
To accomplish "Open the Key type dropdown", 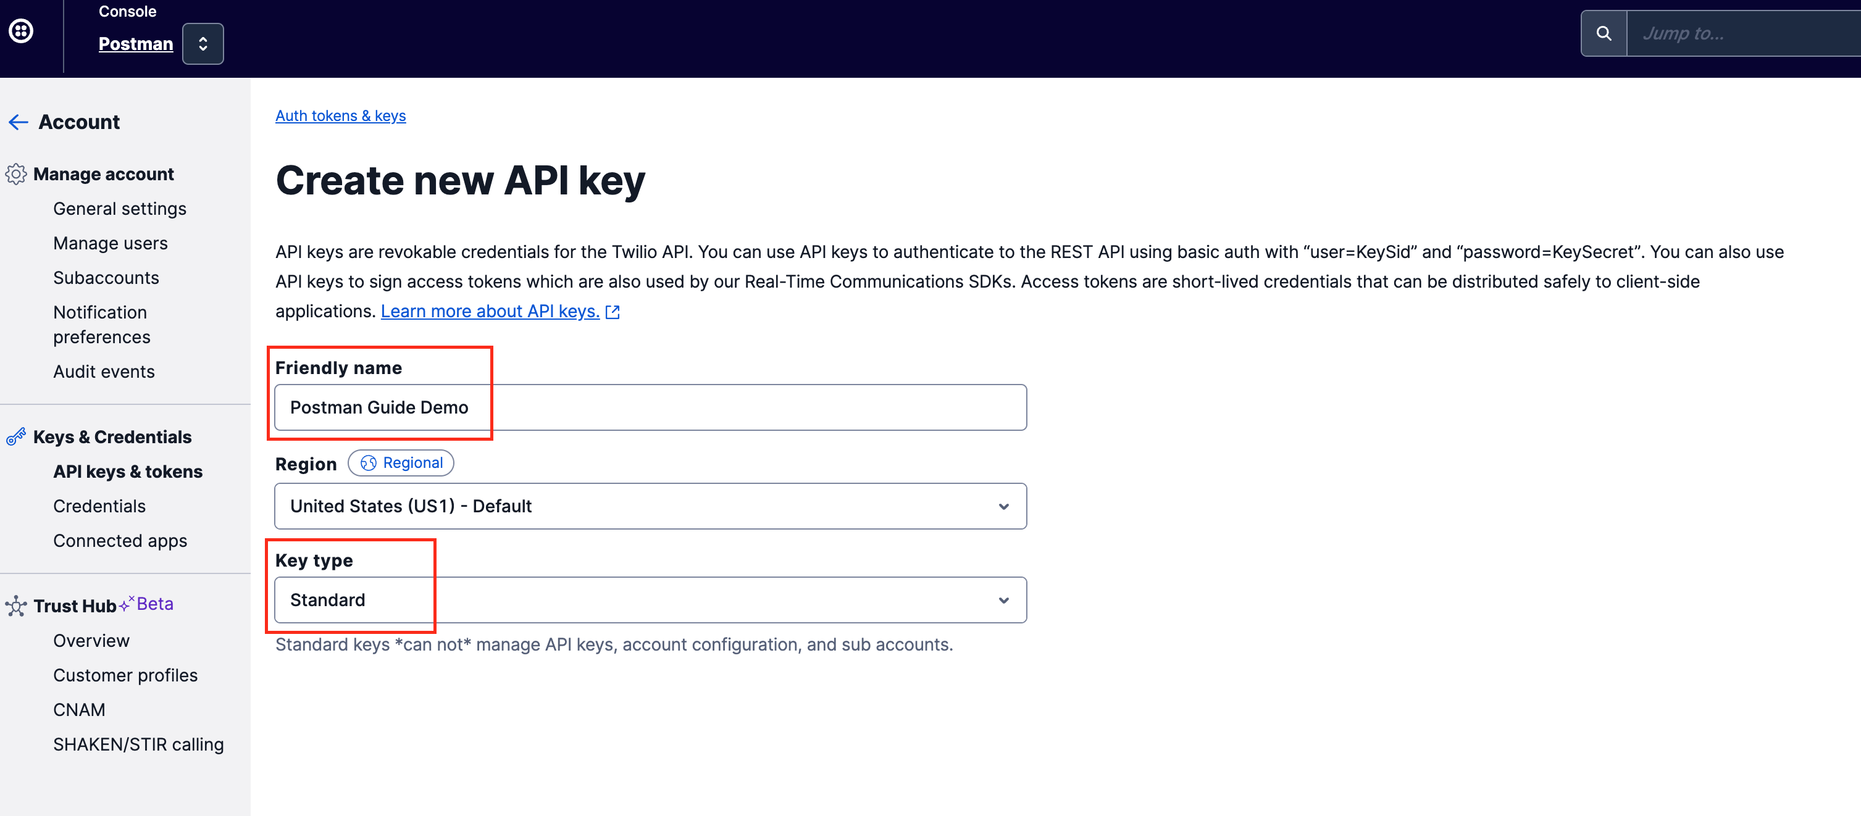I will click(x=650, y=600).
